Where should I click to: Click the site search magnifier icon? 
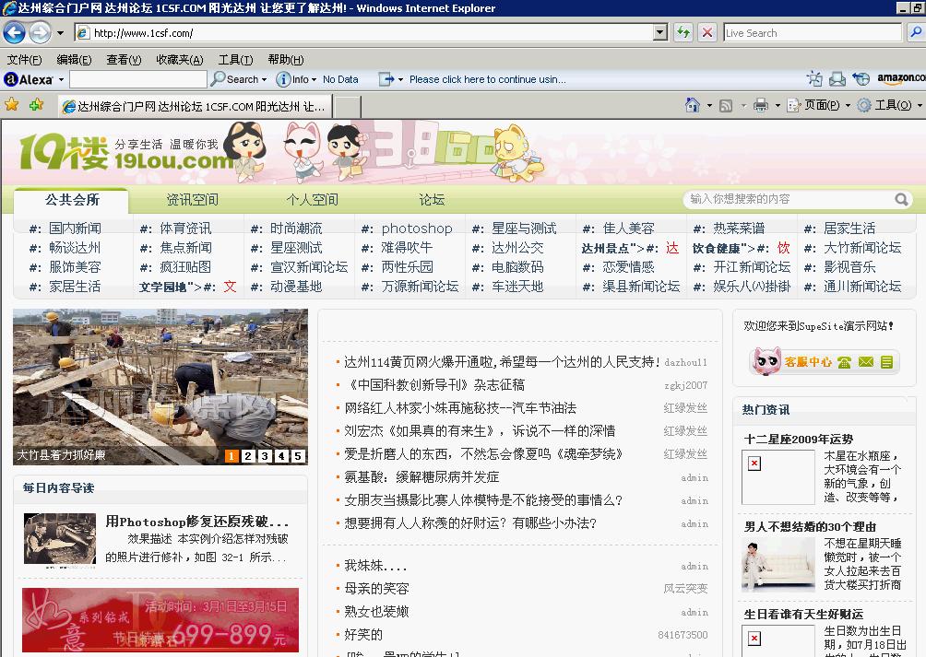coord(901,199)
